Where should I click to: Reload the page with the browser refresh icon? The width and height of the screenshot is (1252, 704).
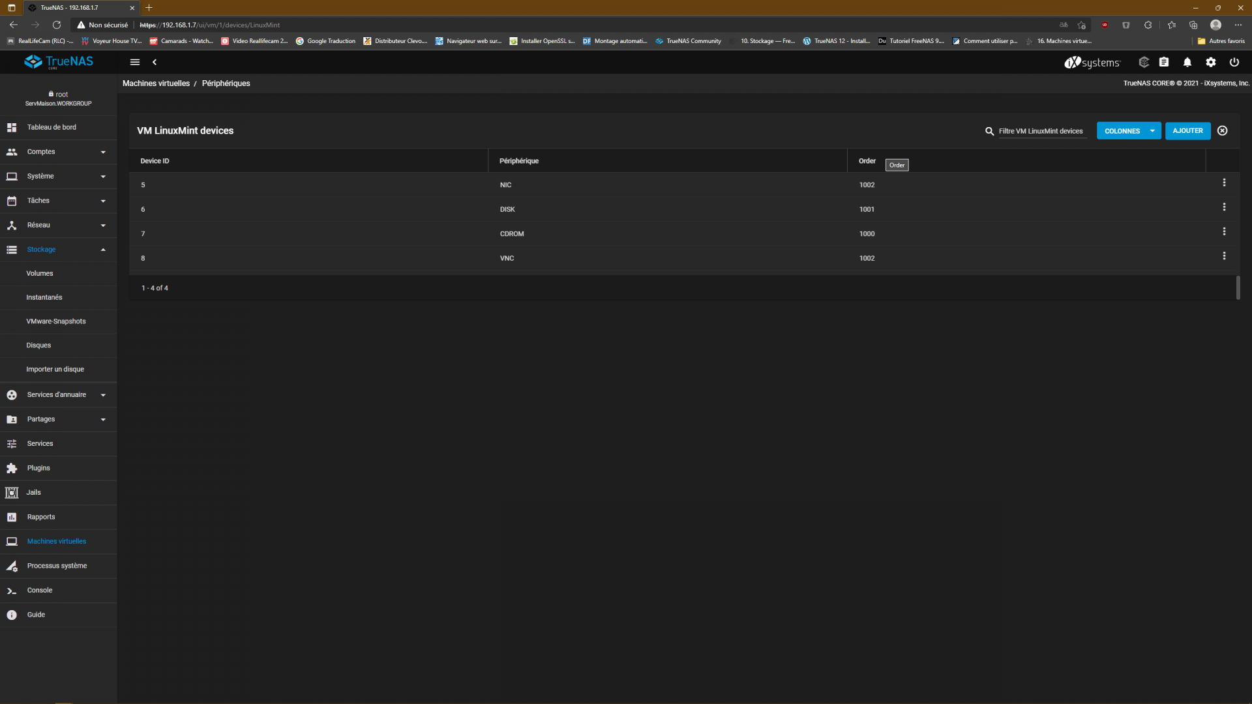[x=57, y=25]
